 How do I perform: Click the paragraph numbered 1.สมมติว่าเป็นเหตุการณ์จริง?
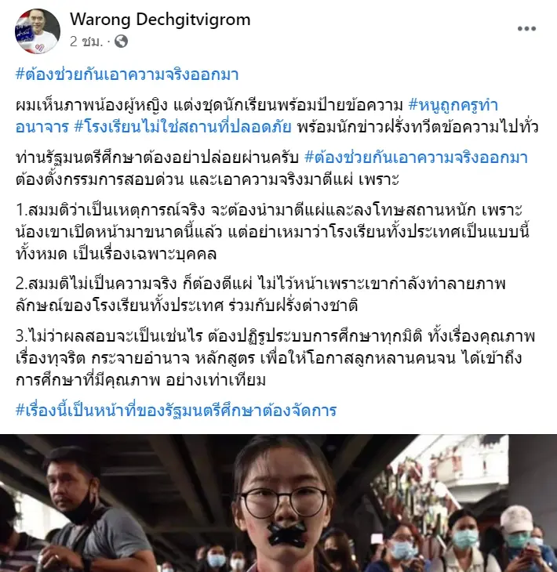click(273, 232)
